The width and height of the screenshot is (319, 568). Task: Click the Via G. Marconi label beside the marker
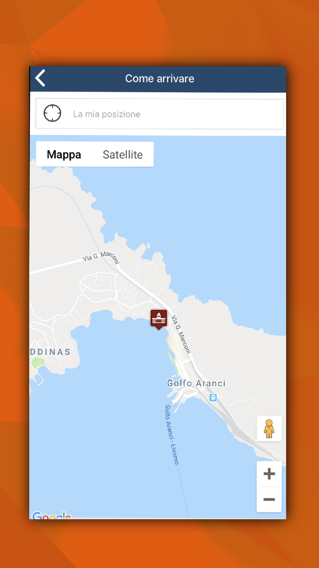(181, 334)
